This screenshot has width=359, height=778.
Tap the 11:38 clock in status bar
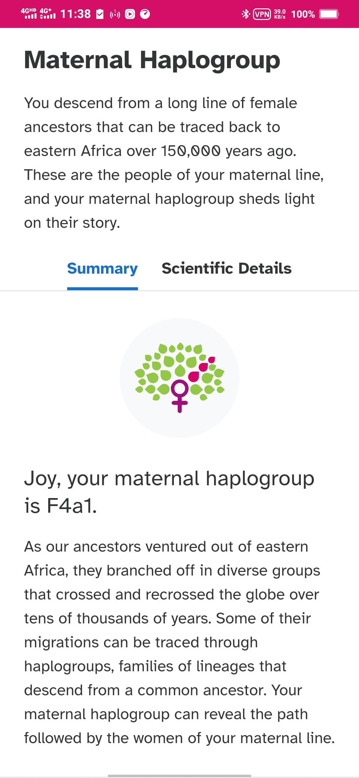point(75,14)
